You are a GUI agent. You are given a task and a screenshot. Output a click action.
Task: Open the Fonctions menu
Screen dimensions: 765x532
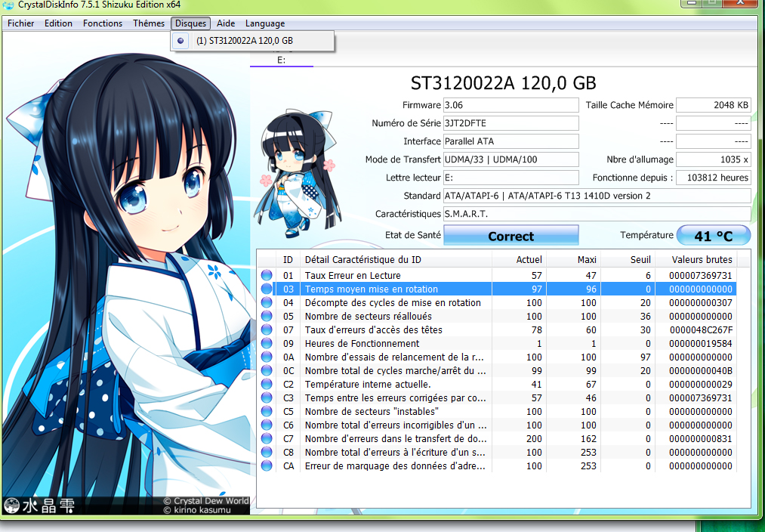(x=103, y=23)
